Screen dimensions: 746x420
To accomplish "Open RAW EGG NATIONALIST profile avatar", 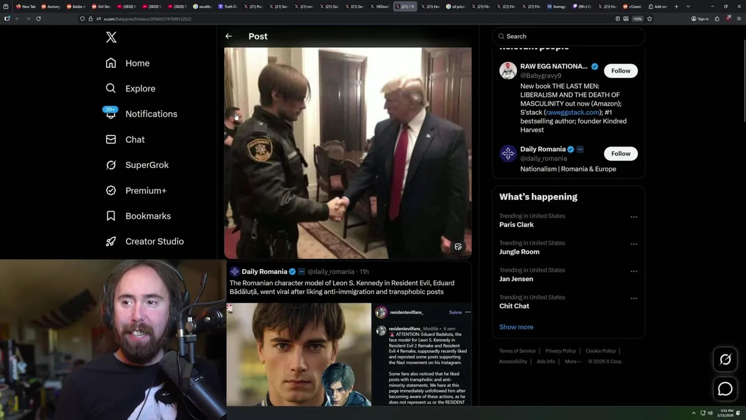I will point(508,71).
